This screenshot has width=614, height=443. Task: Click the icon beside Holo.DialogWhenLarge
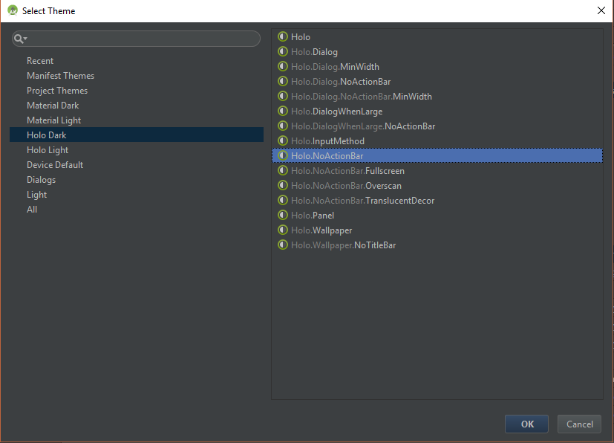(x=283, y=111)
